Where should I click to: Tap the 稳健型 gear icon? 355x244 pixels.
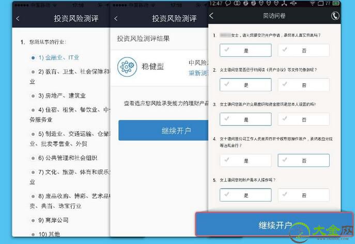point(127,67)
